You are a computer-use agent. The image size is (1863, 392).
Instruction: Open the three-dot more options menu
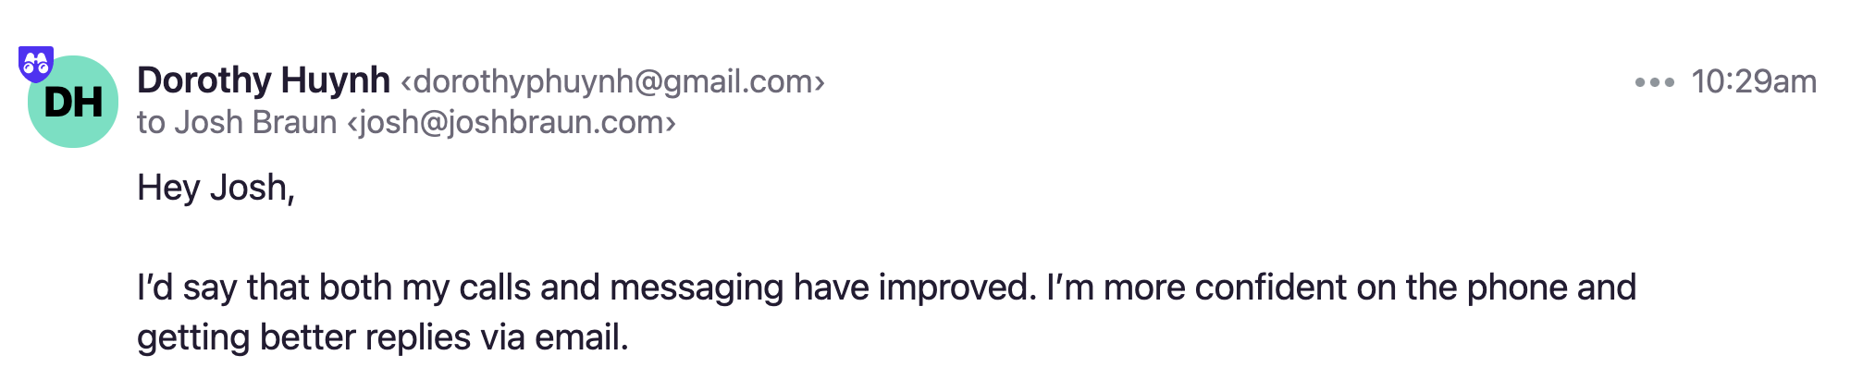click(1654, 82)
